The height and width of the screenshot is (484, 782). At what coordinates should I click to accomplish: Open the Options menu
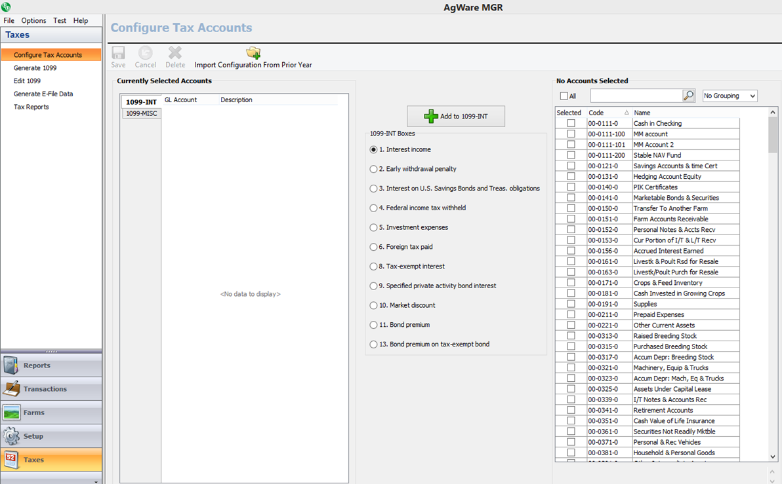[33, 20]
